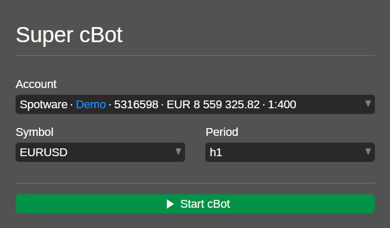The width and height of the screenshot is (390, 228).
Task: Select account number 5316598 text
Action: tap(136, 105)
